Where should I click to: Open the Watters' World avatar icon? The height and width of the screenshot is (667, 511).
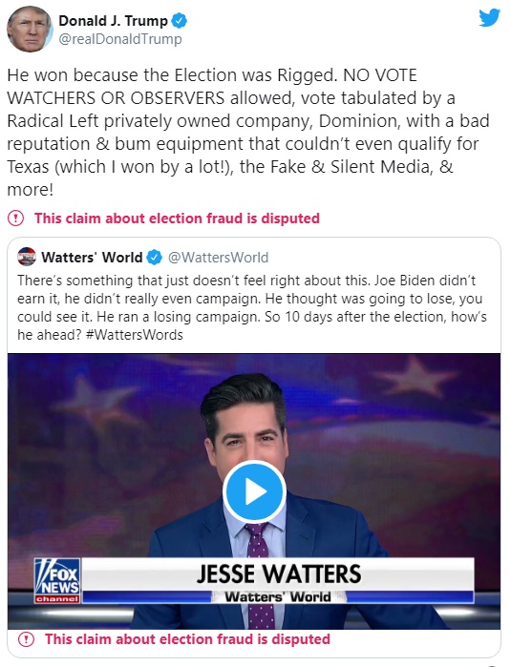(x=27, y=257)
